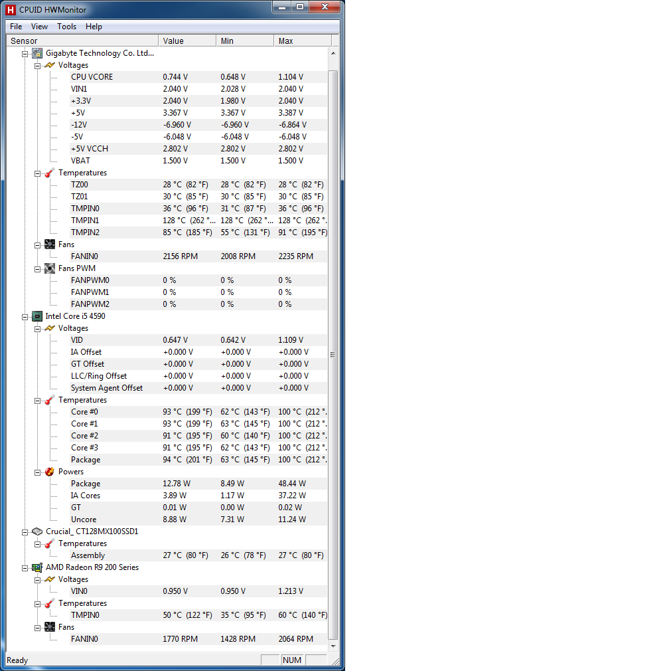Select the Core #2 temperature row
The image size is (669, 671).
coord(198,436)
